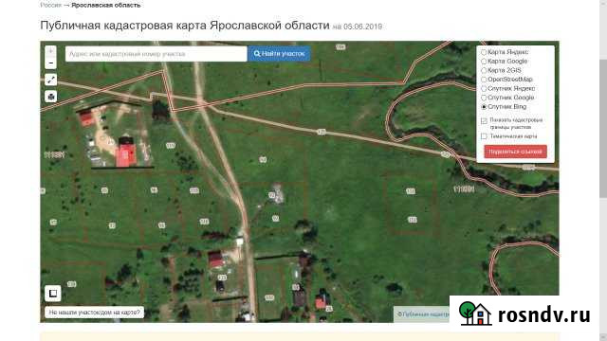The image size is (607, 341).
Task: Open the square area tool at map bottom-left
Action: (x=53, y=293)
